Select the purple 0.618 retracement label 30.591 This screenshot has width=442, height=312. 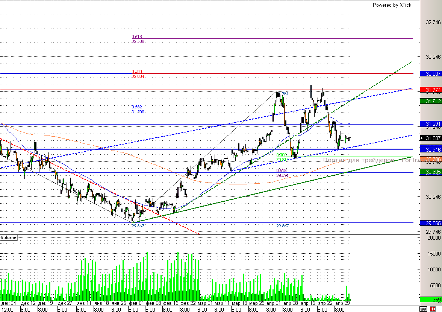[283, 173]
